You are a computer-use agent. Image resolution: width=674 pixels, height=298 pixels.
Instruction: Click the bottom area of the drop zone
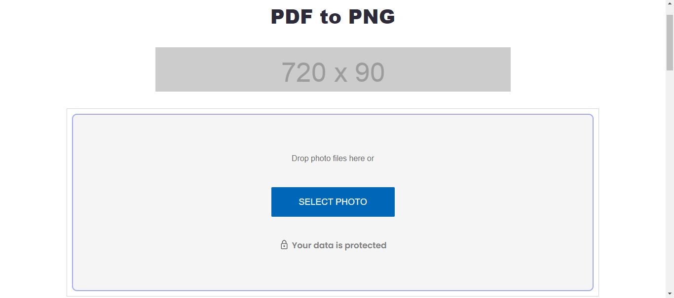point(333,276)
